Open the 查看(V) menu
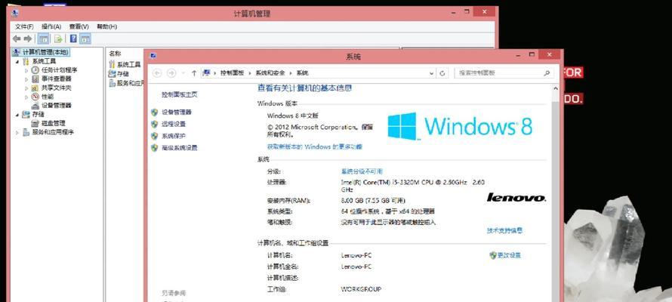Image resolution: width=672 pixels, height=302 pixels. click(x=79, y=26)
